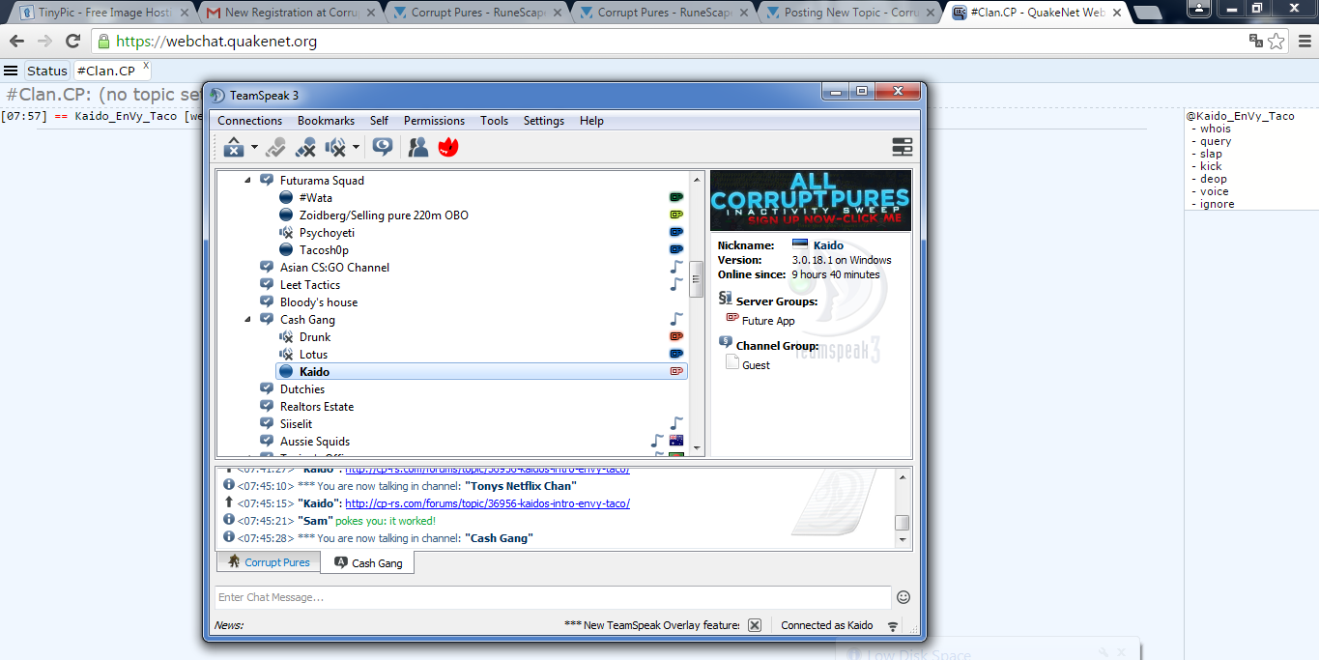Open the Permissions menu

tap(434, 121)
